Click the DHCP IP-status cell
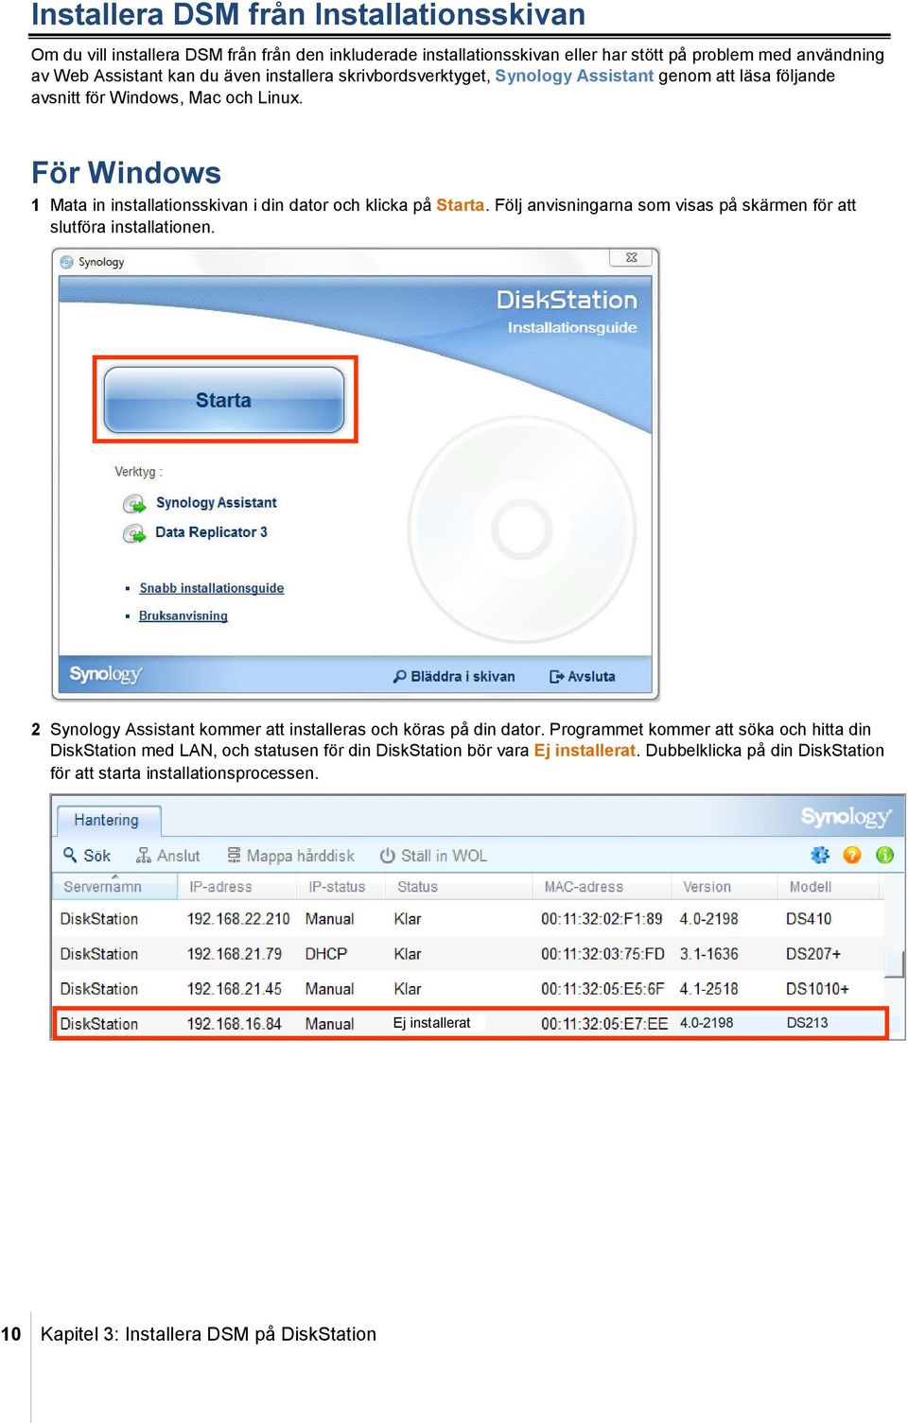The width and height of the screenshot is (908, 1423). 326,954
